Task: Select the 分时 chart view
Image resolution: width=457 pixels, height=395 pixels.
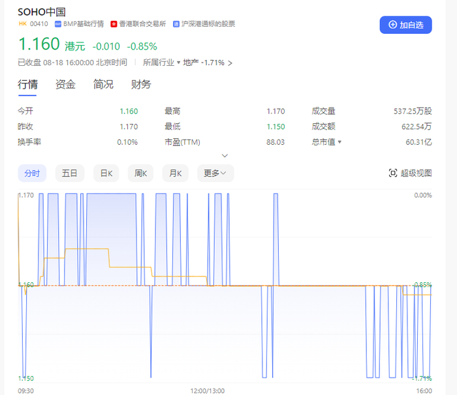Action: [x=32, y=173]
